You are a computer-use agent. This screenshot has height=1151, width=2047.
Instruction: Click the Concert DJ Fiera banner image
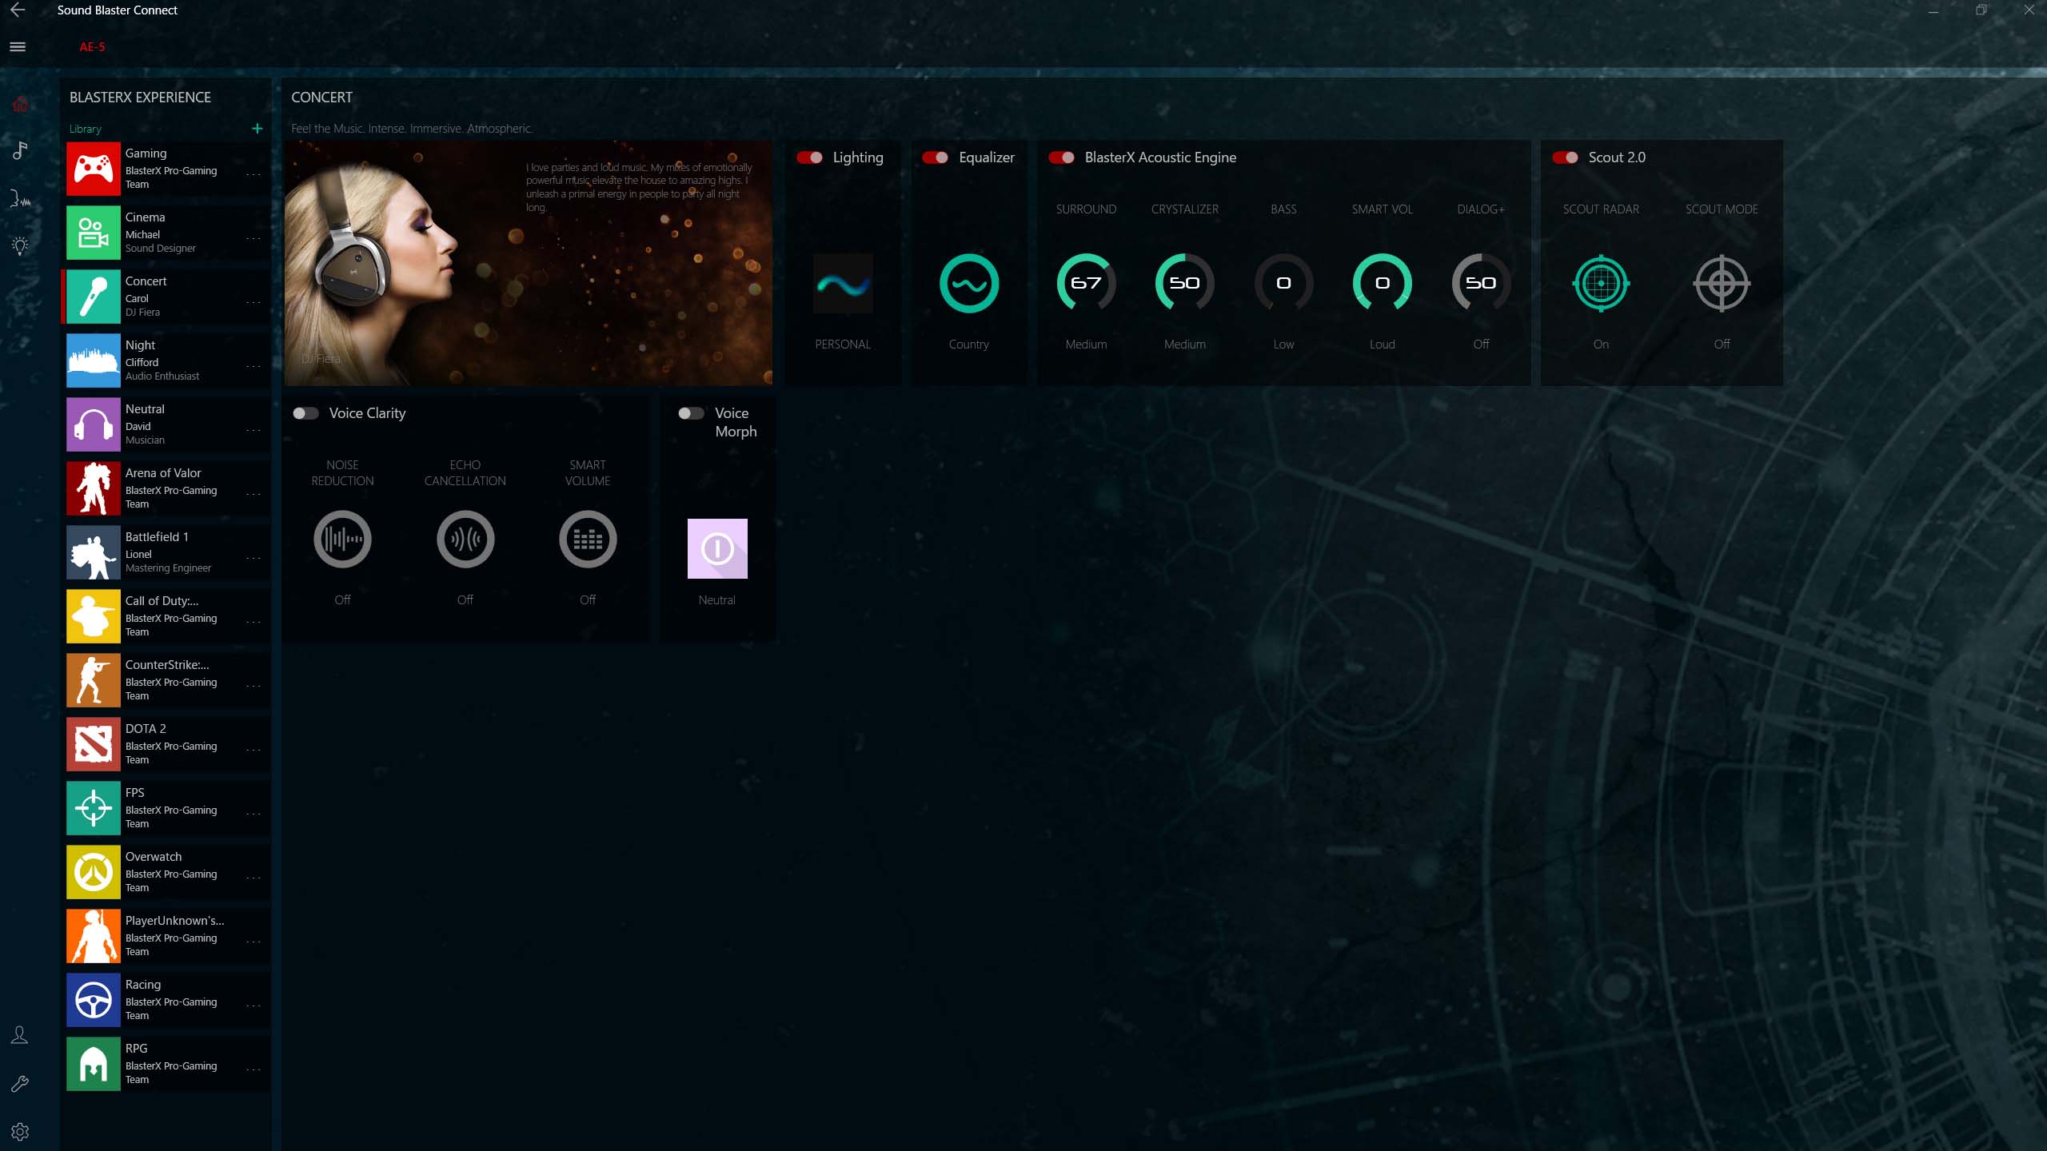[x=529, y=264]
